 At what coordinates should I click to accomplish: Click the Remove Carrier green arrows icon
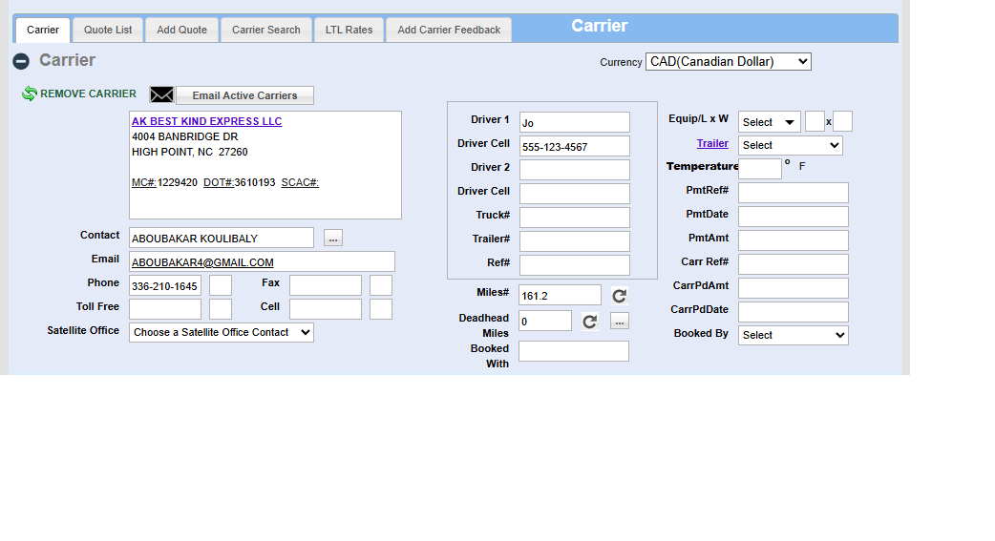(x=30, y=94)
